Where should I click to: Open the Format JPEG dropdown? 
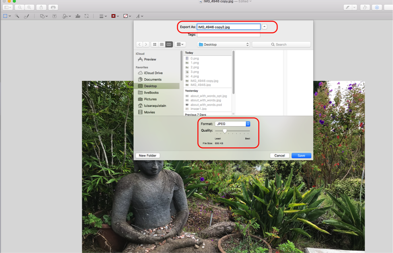pyautogui.click(x=233, y=124)
